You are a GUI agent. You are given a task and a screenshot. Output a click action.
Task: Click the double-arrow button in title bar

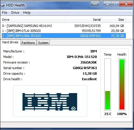click(95, 4)
